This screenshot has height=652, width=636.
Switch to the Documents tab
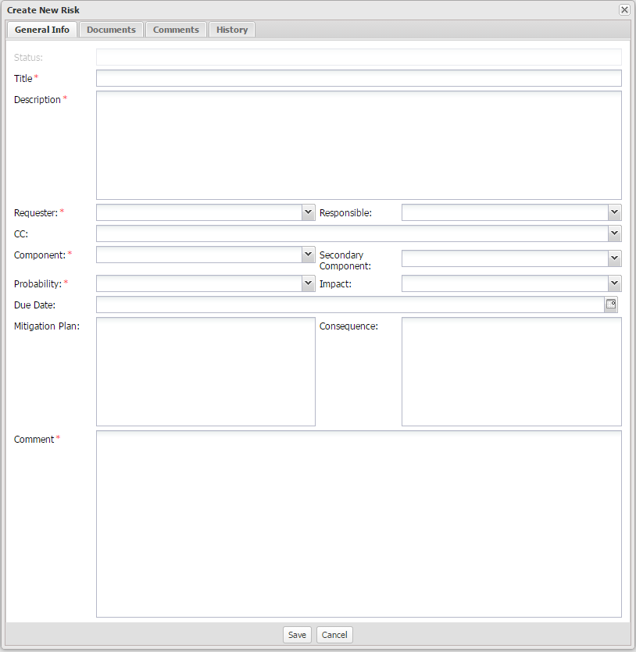(111, 29)
